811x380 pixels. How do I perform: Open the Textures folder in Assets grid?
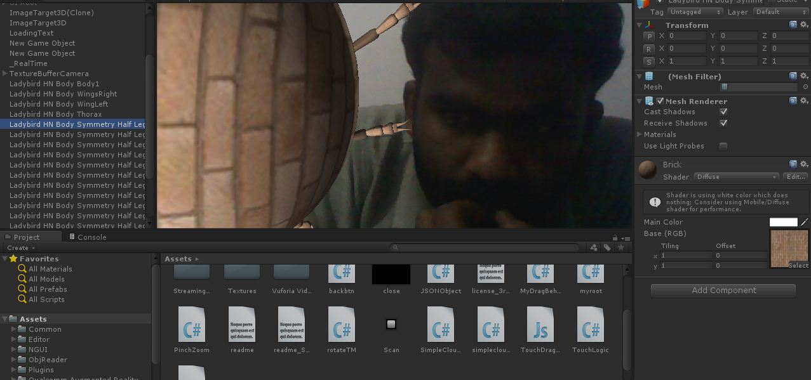[242, 272]
